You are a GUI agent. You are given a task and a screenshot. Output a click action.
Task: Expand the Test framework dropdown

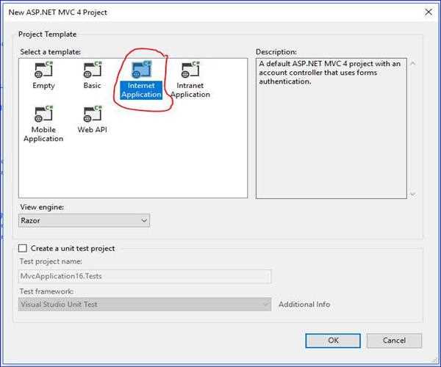145,304
